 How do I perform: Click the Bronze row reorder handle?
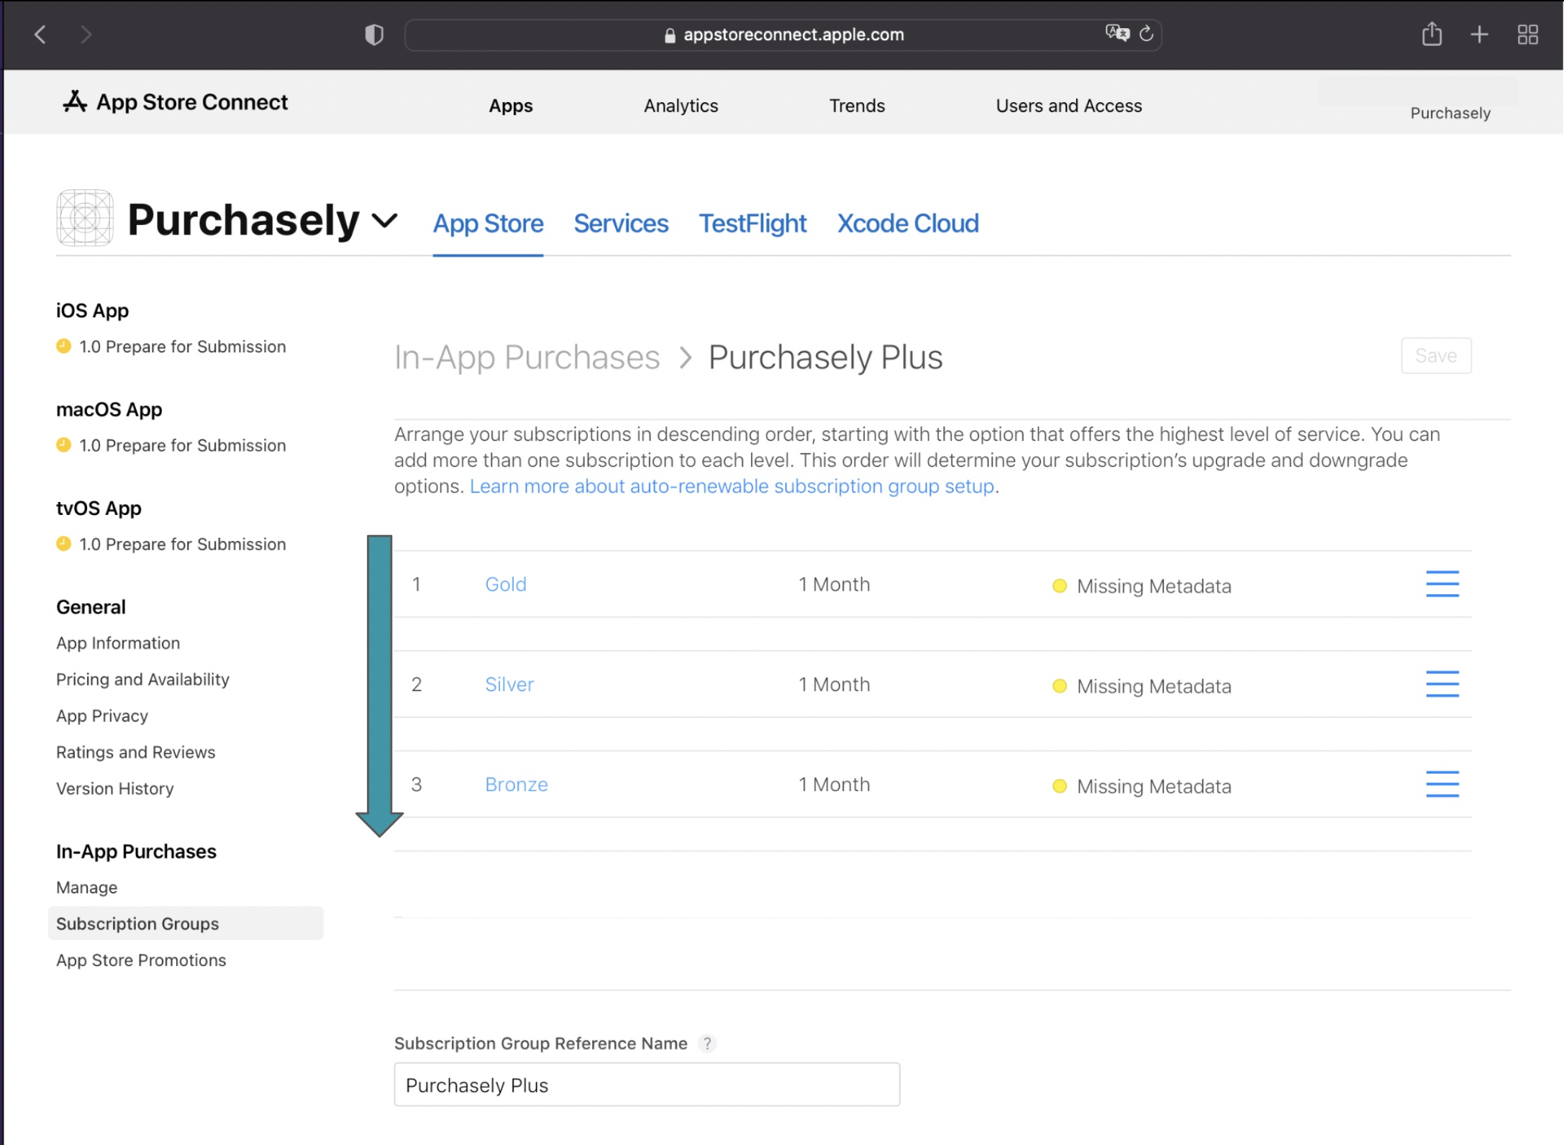point(1442,784)
